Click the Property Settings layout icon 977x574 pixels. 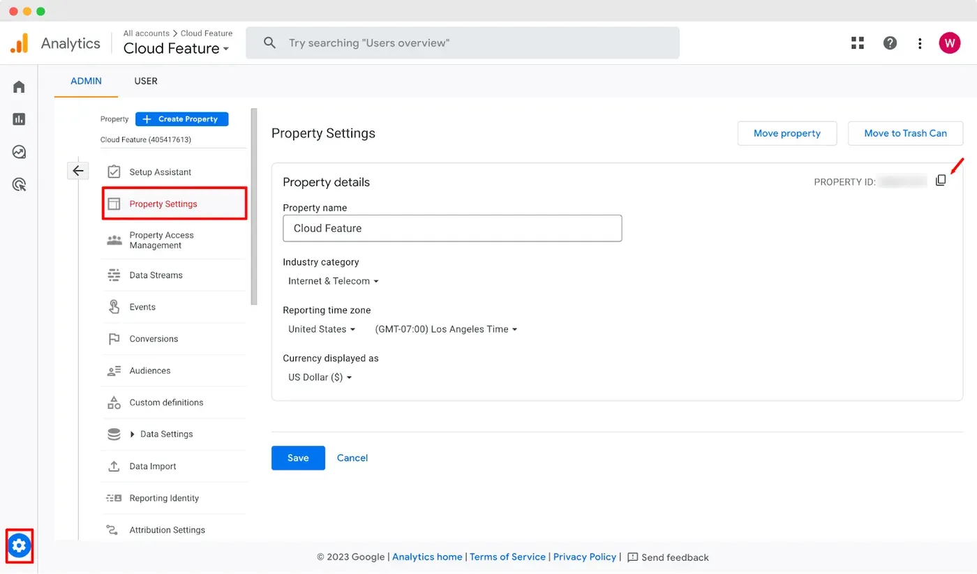point(114,204)
